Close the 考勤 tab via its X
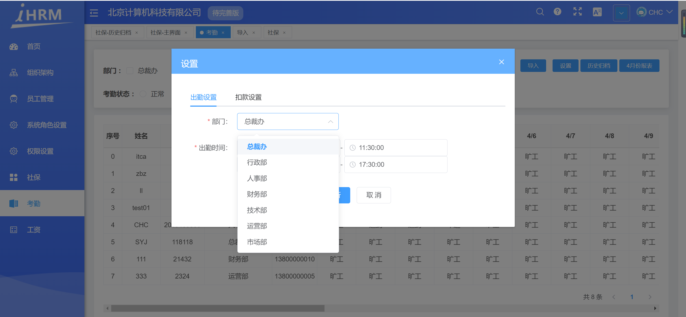The height and width of the screenshot is (317, 686). click(223, 33)
